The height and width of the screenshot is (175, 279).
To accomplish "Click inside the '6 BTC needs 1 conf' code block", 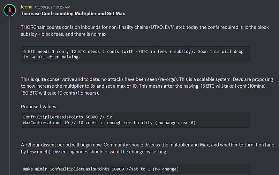I will pyautogui.click(x=135, y=54).
